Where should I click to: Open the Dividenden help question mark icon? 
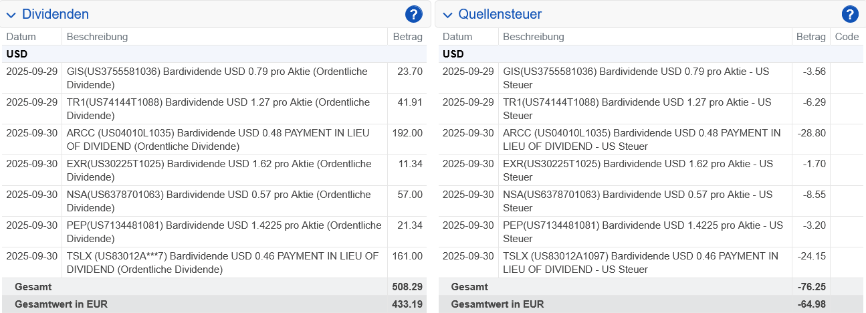(x=413, y=14)
